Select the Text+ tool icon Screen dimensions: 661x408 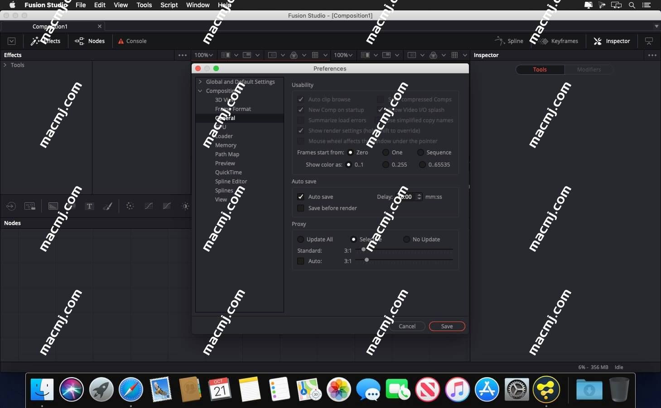(x=89, y=206)
